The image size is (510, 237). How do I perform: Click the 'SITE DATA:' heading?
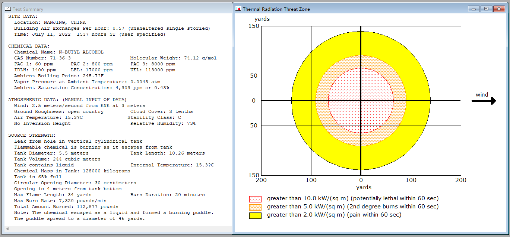click(23, 16)
